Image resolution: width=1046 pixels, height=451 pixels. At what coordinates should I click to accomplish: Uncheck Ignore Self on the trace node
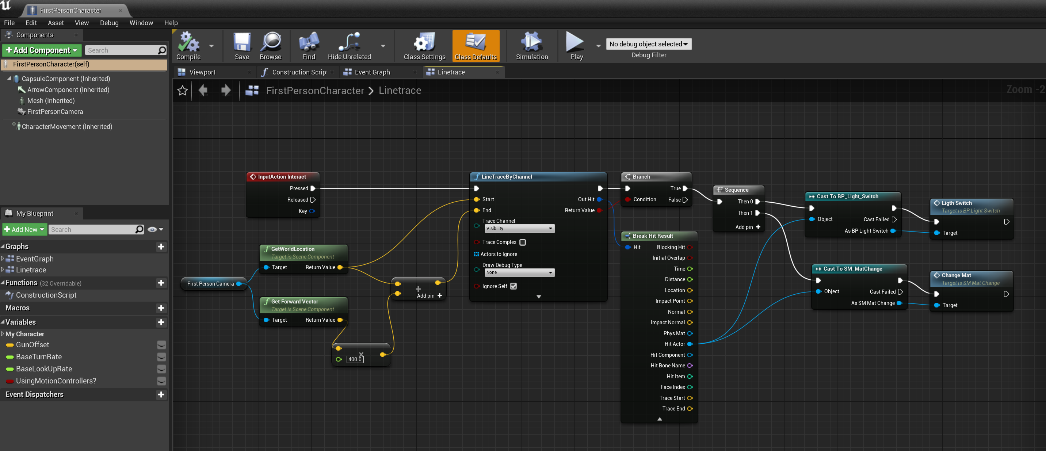coord(513,286)
